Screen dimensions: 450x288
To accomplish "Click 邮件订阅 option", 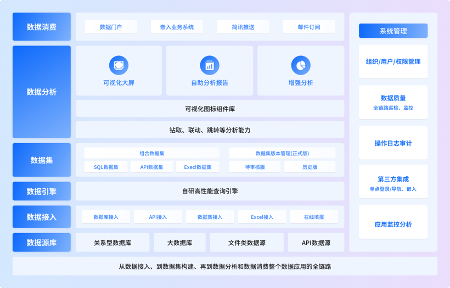I will [309, 27].
